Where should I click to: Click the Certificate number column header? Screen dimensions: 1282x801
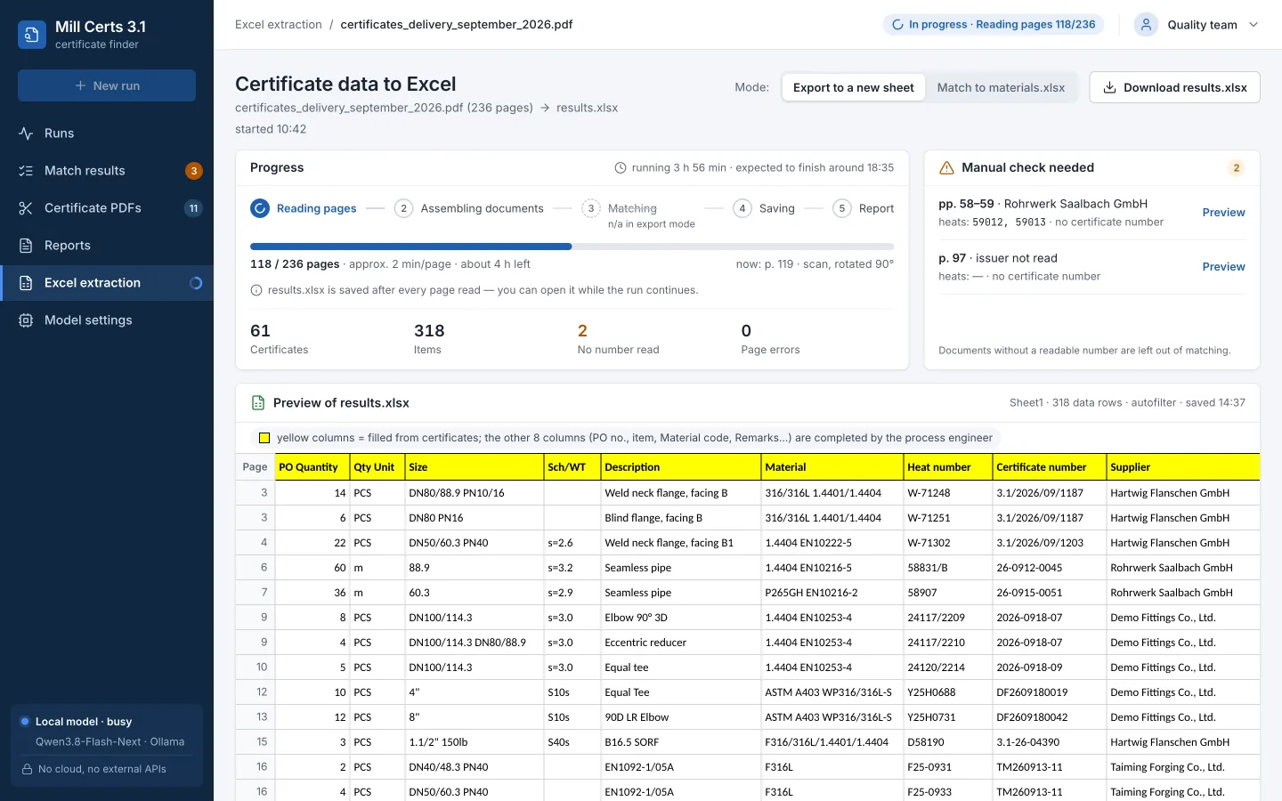(1050, 467)
